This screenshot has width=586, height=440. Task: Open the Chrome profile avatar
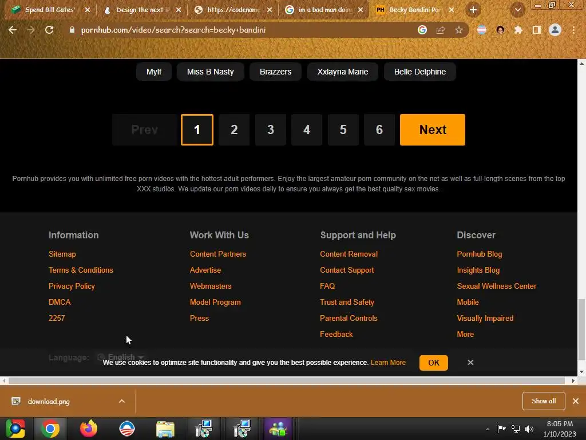tap(555, 30)
